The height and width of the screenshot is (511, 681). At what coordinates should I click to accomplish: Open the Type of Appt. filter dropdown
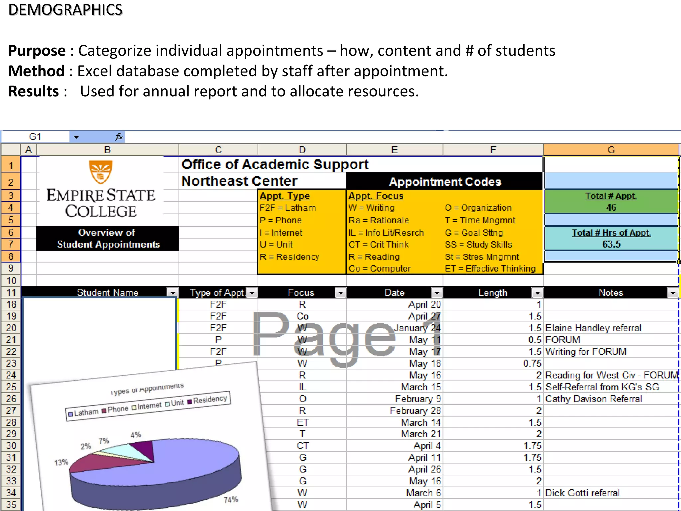pos(252,293)
